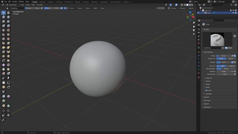The image size is (238, 134).
Task: Select the Box Hide tool
Action: point(8,83)
